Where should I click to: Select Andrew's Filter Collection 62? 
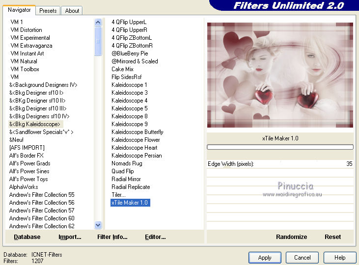(42, 226)
